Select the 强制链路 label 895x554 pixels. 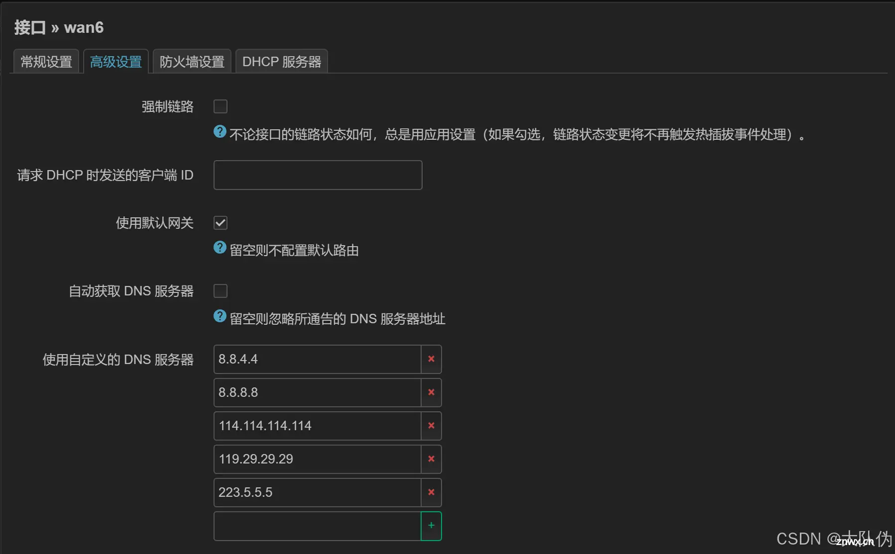click(x=167, y=106)
